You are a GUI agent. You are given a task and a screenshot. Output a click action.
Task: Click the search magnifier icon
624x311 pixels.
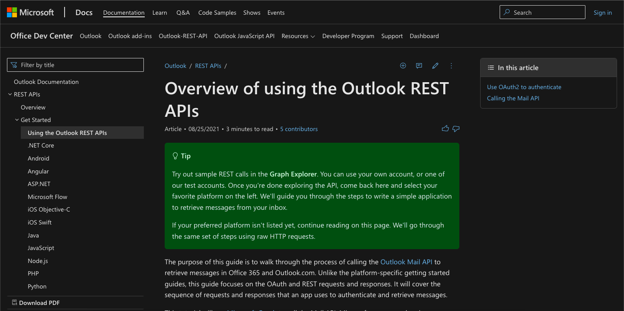coord(507,13)
